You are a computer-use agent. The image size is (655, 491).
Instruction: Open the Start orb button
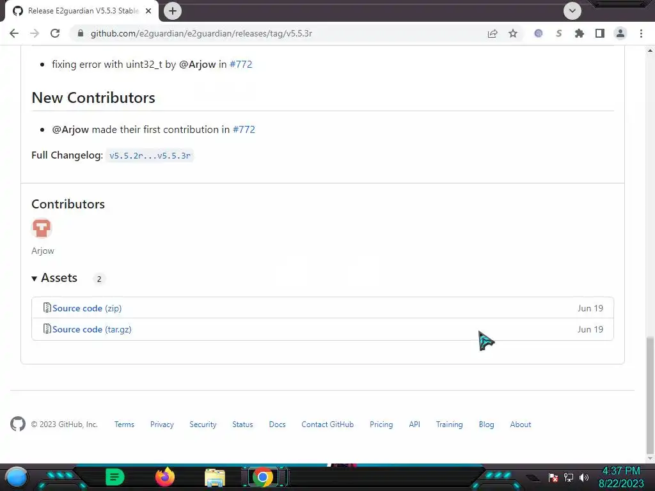click(16, 477)
